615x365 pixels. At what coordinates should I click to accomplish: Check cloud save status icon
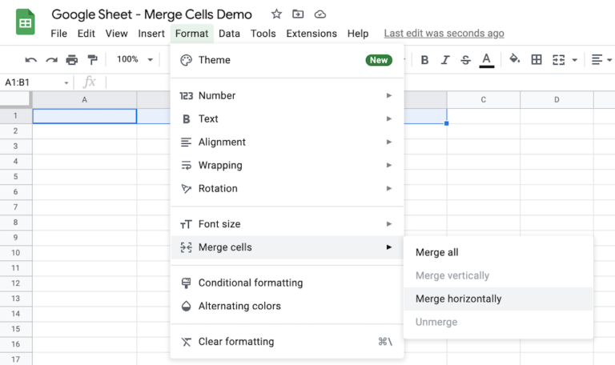point(320,14)
